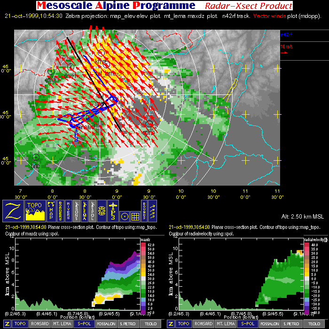Select TOPO in left cross-section bar
Viewport: 329px width, 329px height.
point(19,323)
